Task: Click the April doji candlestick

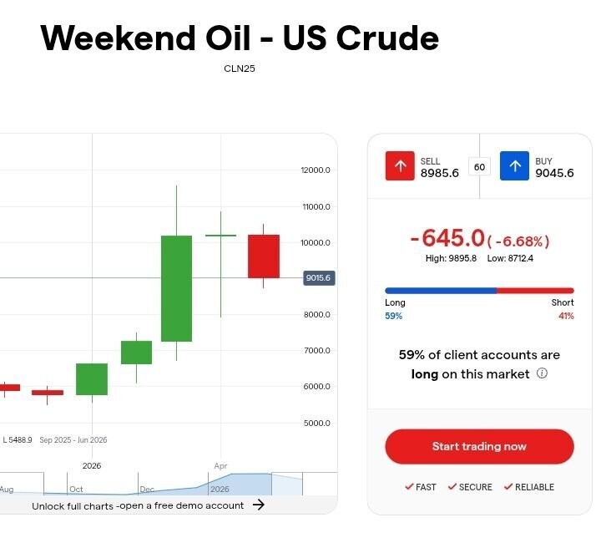Action: click(x=220, y=236)
